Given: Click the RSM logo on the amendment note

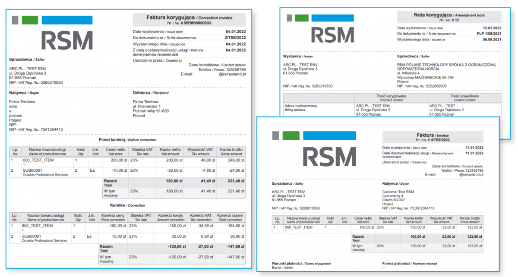Looking at the screenshot, I should click(332, 35).
